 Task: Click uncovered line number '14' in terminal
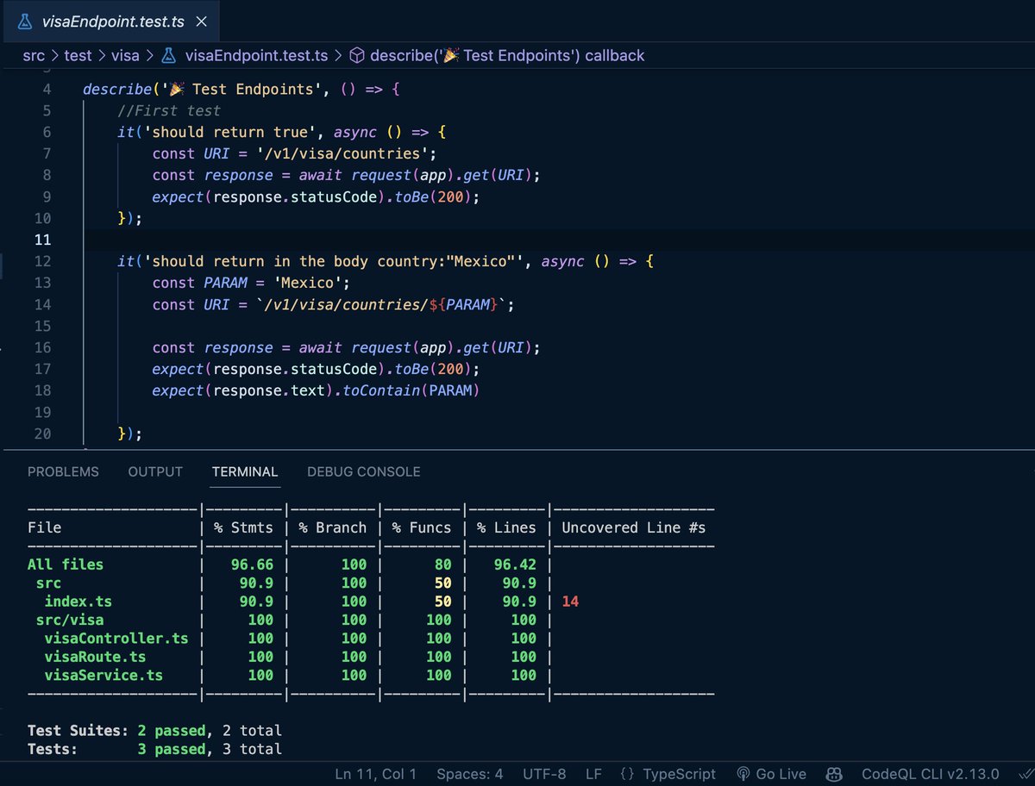[x=570, y=602]
